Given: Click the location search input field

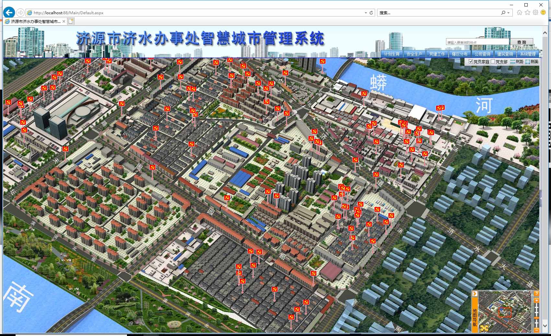Looking at the screenshot, I should (x=478, y=41).
